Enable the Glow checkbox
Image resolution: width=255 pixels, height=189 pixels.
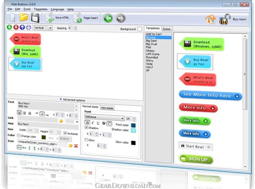click(87, 139)
